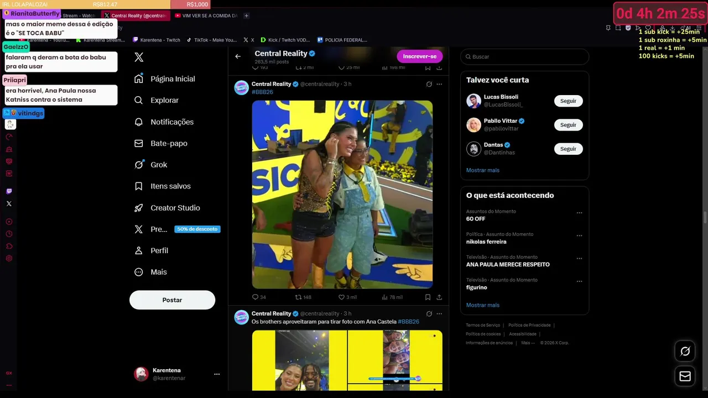Open the Karentena account switcher dots

[217, 374]
